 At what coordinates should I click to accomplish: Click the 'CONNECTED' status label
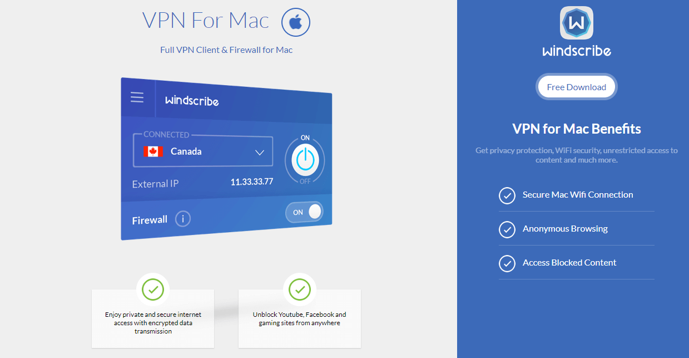click(166, 134)
